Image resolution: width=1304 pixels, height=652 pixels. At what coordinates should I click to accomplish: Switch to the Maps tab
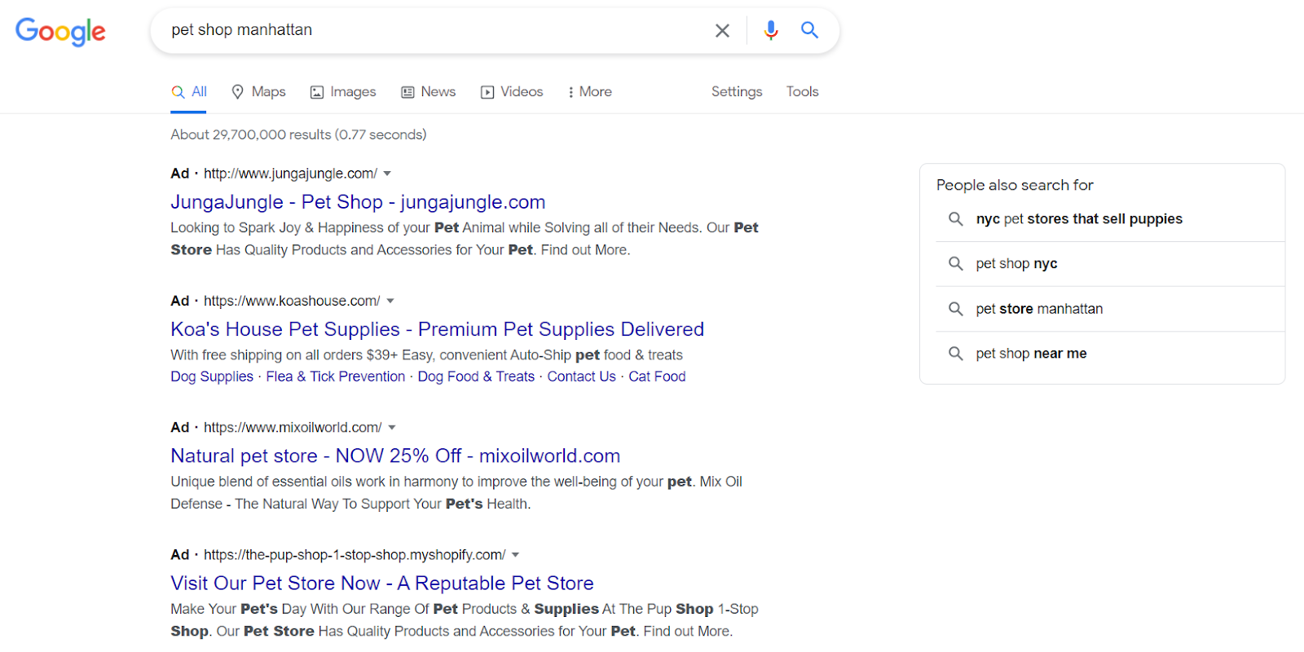point(258,92)
